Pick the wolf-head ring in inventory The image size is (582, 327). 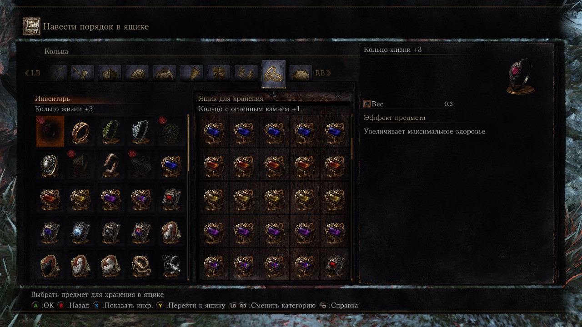coord(141,131)
